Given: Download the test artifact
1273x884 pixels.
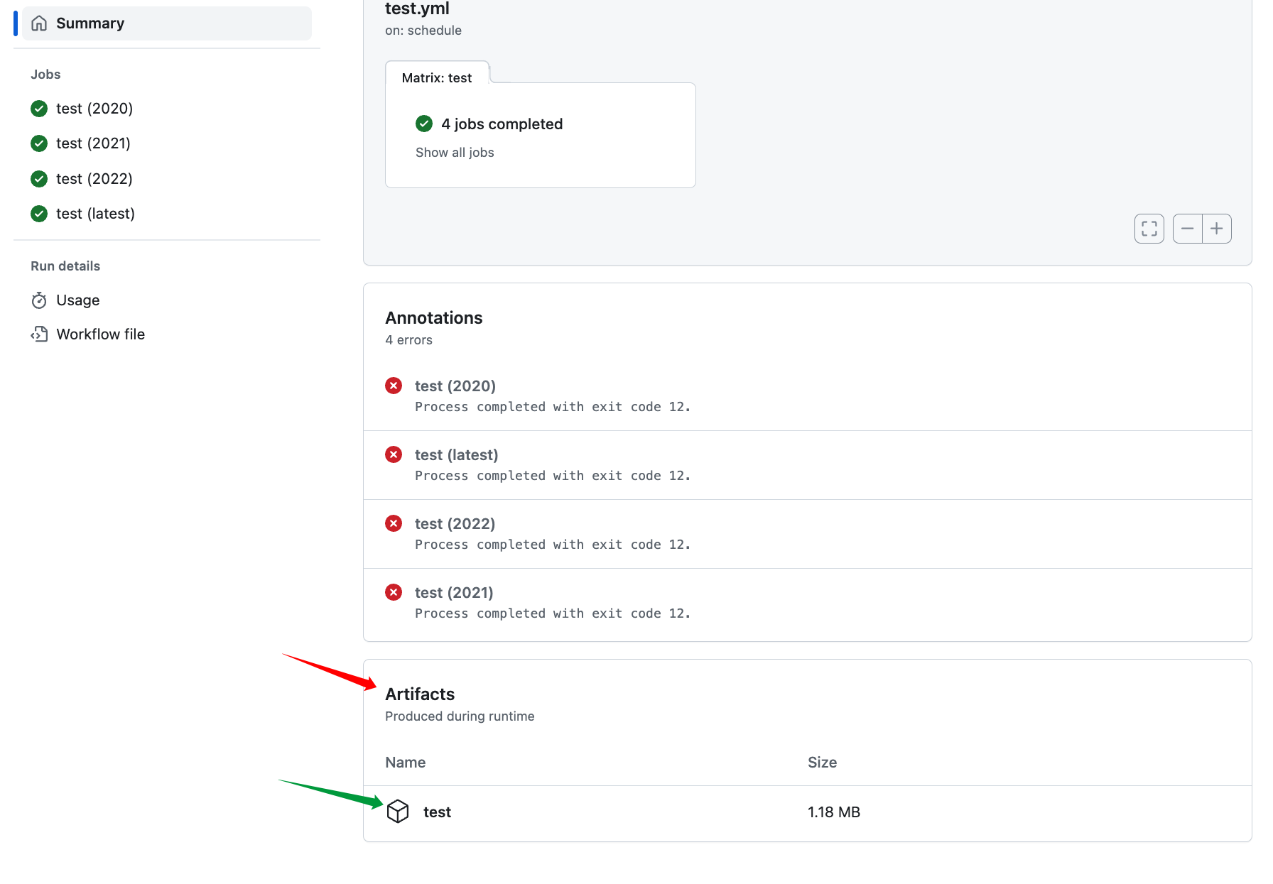Looking at the screenshot, I should (437, 812).
